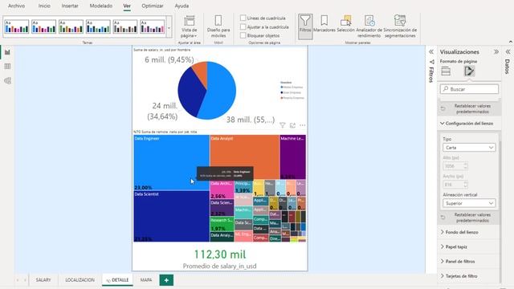
Task: Click Restablecer valores predeterminados below Alineación vertical
Action: 469,218
